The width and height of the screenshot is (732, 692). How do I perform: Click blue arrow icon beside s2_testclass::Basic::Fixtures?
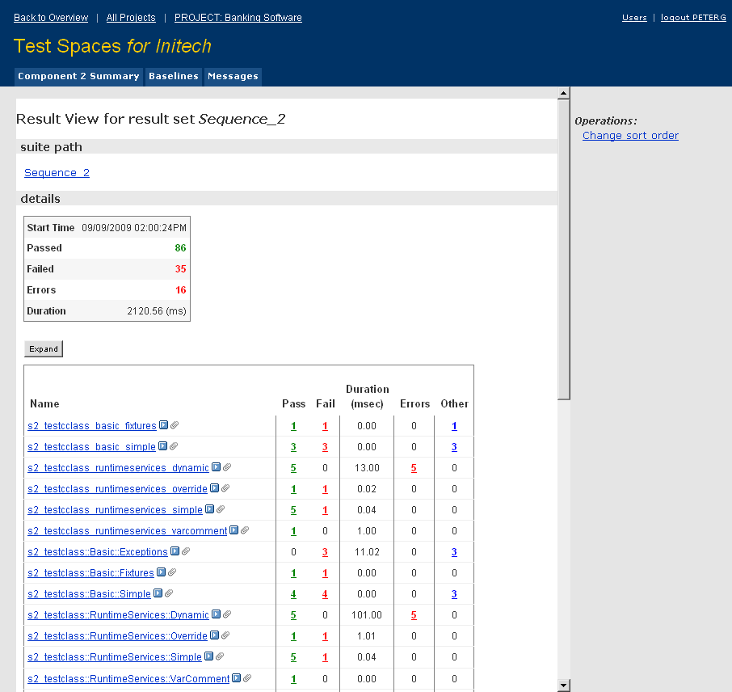pyautogui.click(x=161, y=572)
